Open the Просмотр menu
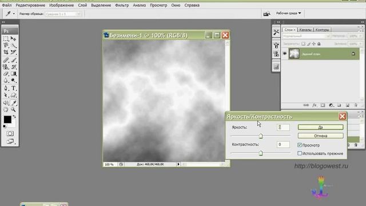Screen dimensions: 366x206 click(158, 5)
